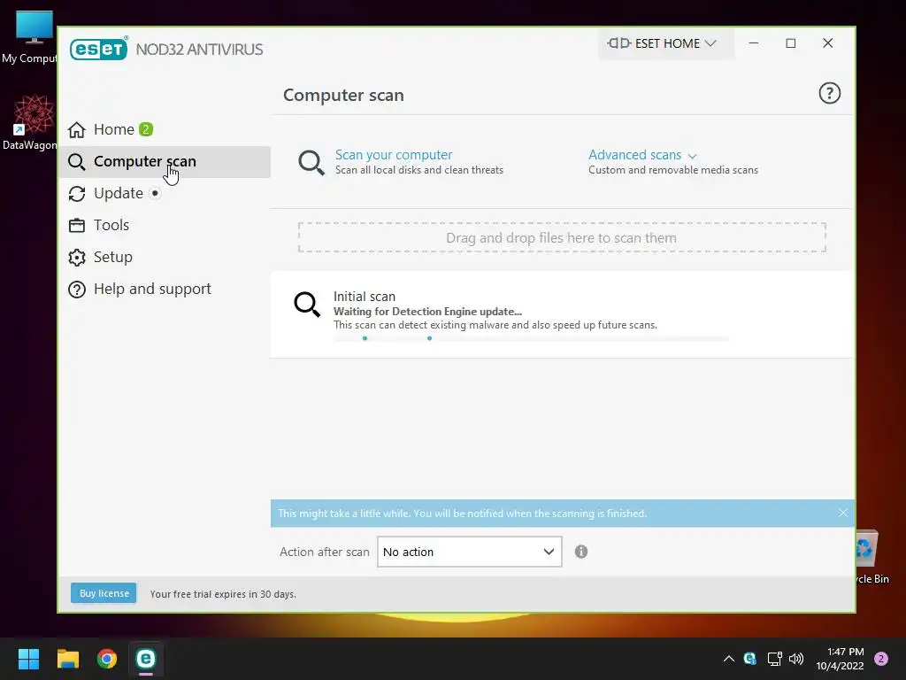
Task: Click the Initial scan title text
Action: pos(365,296)
